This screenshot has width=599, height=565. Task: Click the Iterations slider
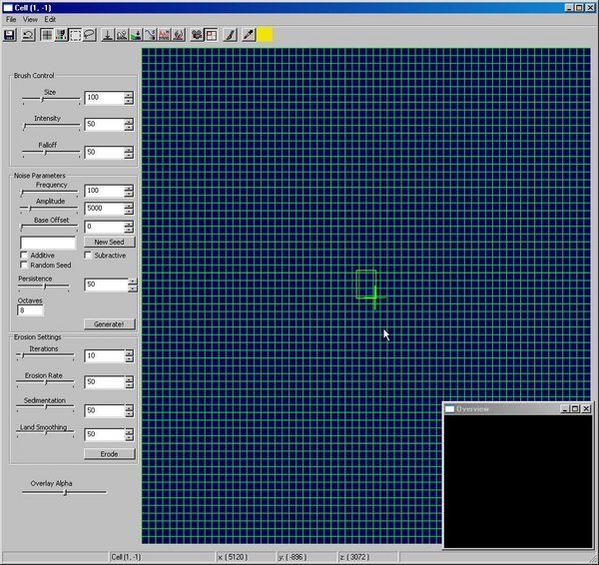point(45,355)
